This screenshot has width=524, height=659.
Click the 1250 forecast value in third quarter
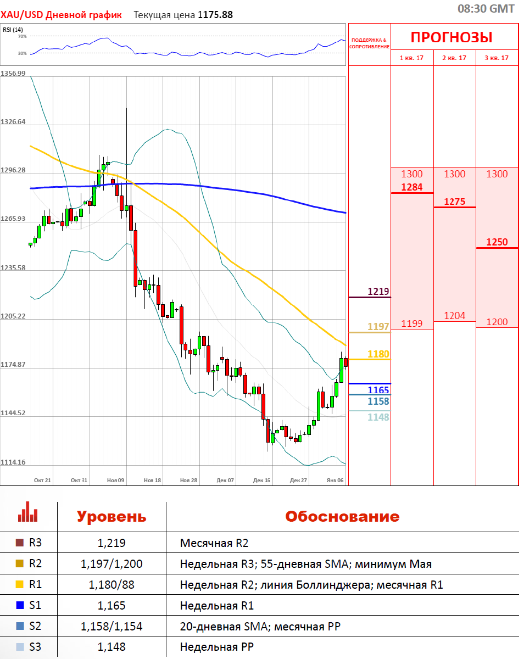(x=497, y=242)
